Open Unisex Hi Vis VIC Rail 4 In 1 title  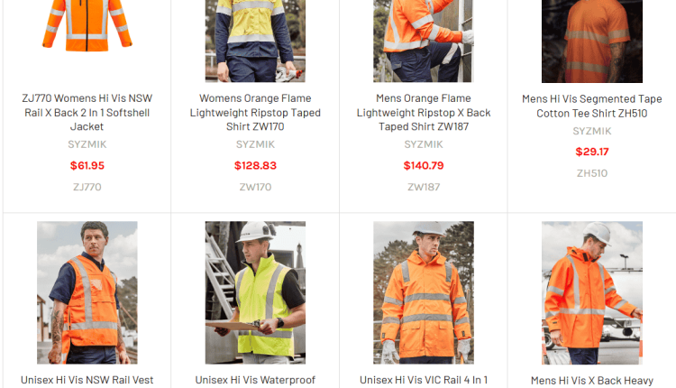click(x=424, y=380)
